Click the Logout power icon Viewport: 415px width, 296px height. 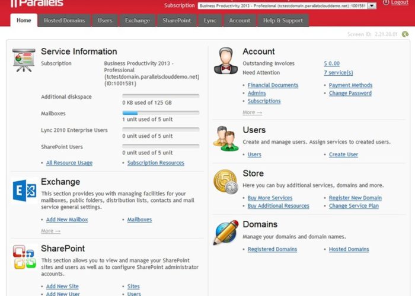[x=386, y=2]
